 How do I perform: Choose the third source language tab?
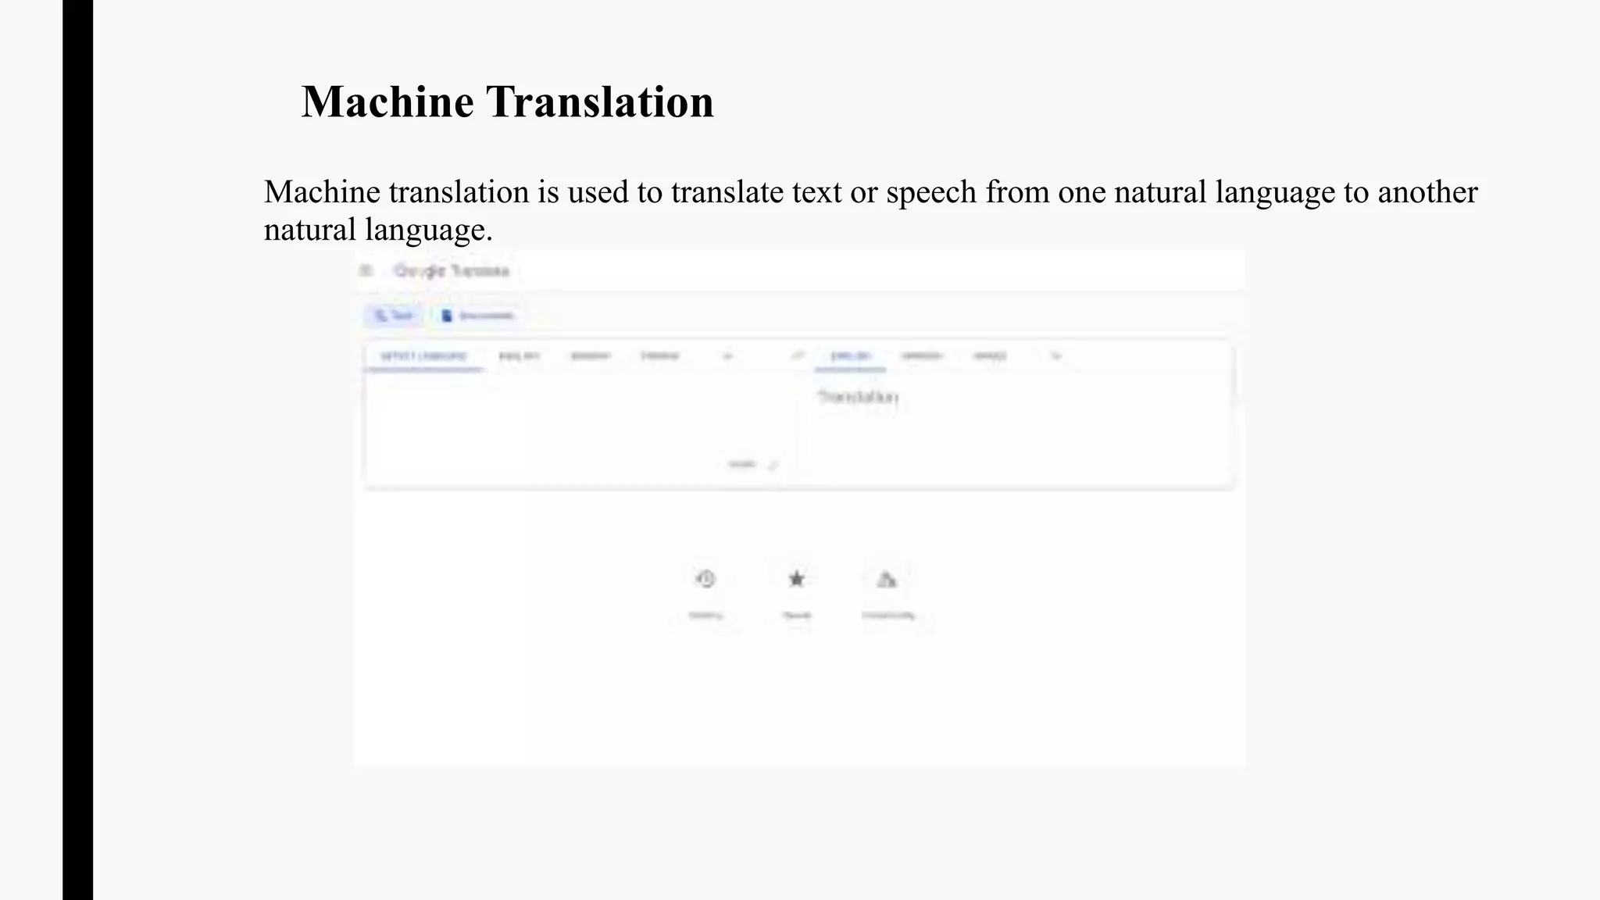(x=590, y=356)
